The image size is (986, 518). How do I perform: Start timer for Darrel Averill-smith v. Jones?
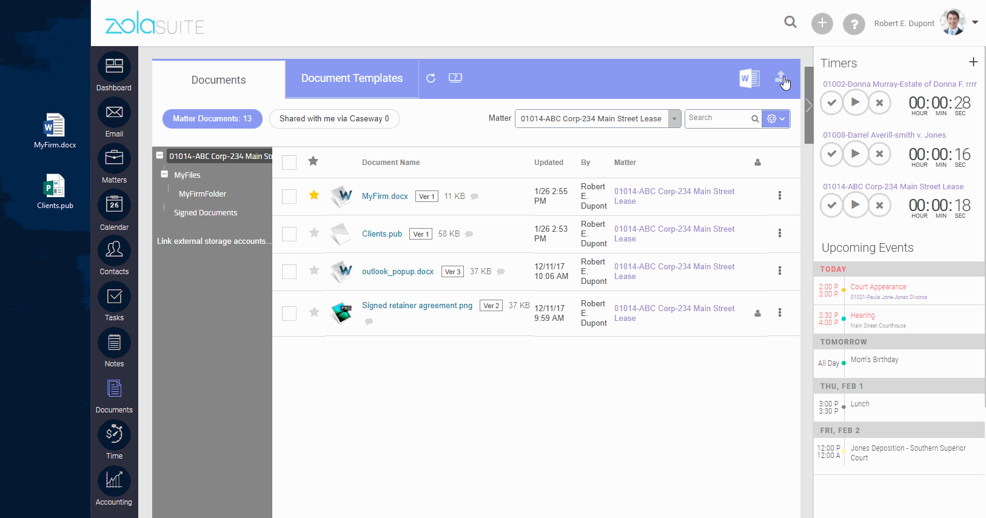[x=855, y=154]
